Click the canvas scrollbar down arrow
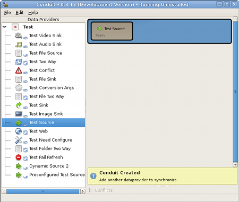Screen dimensions: 239x202 [235, 164]
